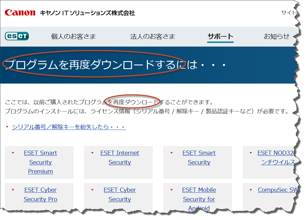Click red arrow beside ESET Internet Security
Image resolution: width=306 pixels, height=220 pixels.
click(92, 153)
